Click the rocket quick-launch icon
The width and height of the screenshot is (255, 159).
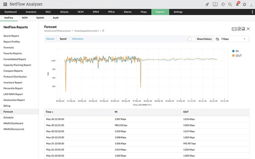(207, 4)
